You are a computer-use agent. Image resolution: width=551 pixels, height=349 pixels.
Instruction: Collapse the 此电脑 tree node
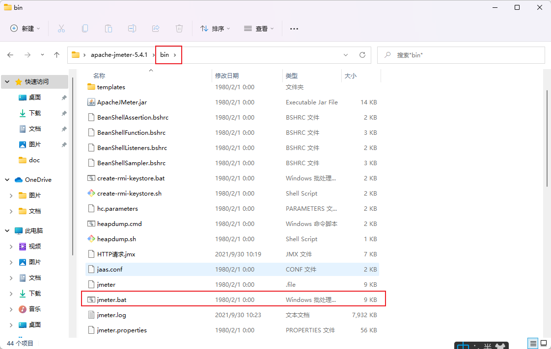7,230
